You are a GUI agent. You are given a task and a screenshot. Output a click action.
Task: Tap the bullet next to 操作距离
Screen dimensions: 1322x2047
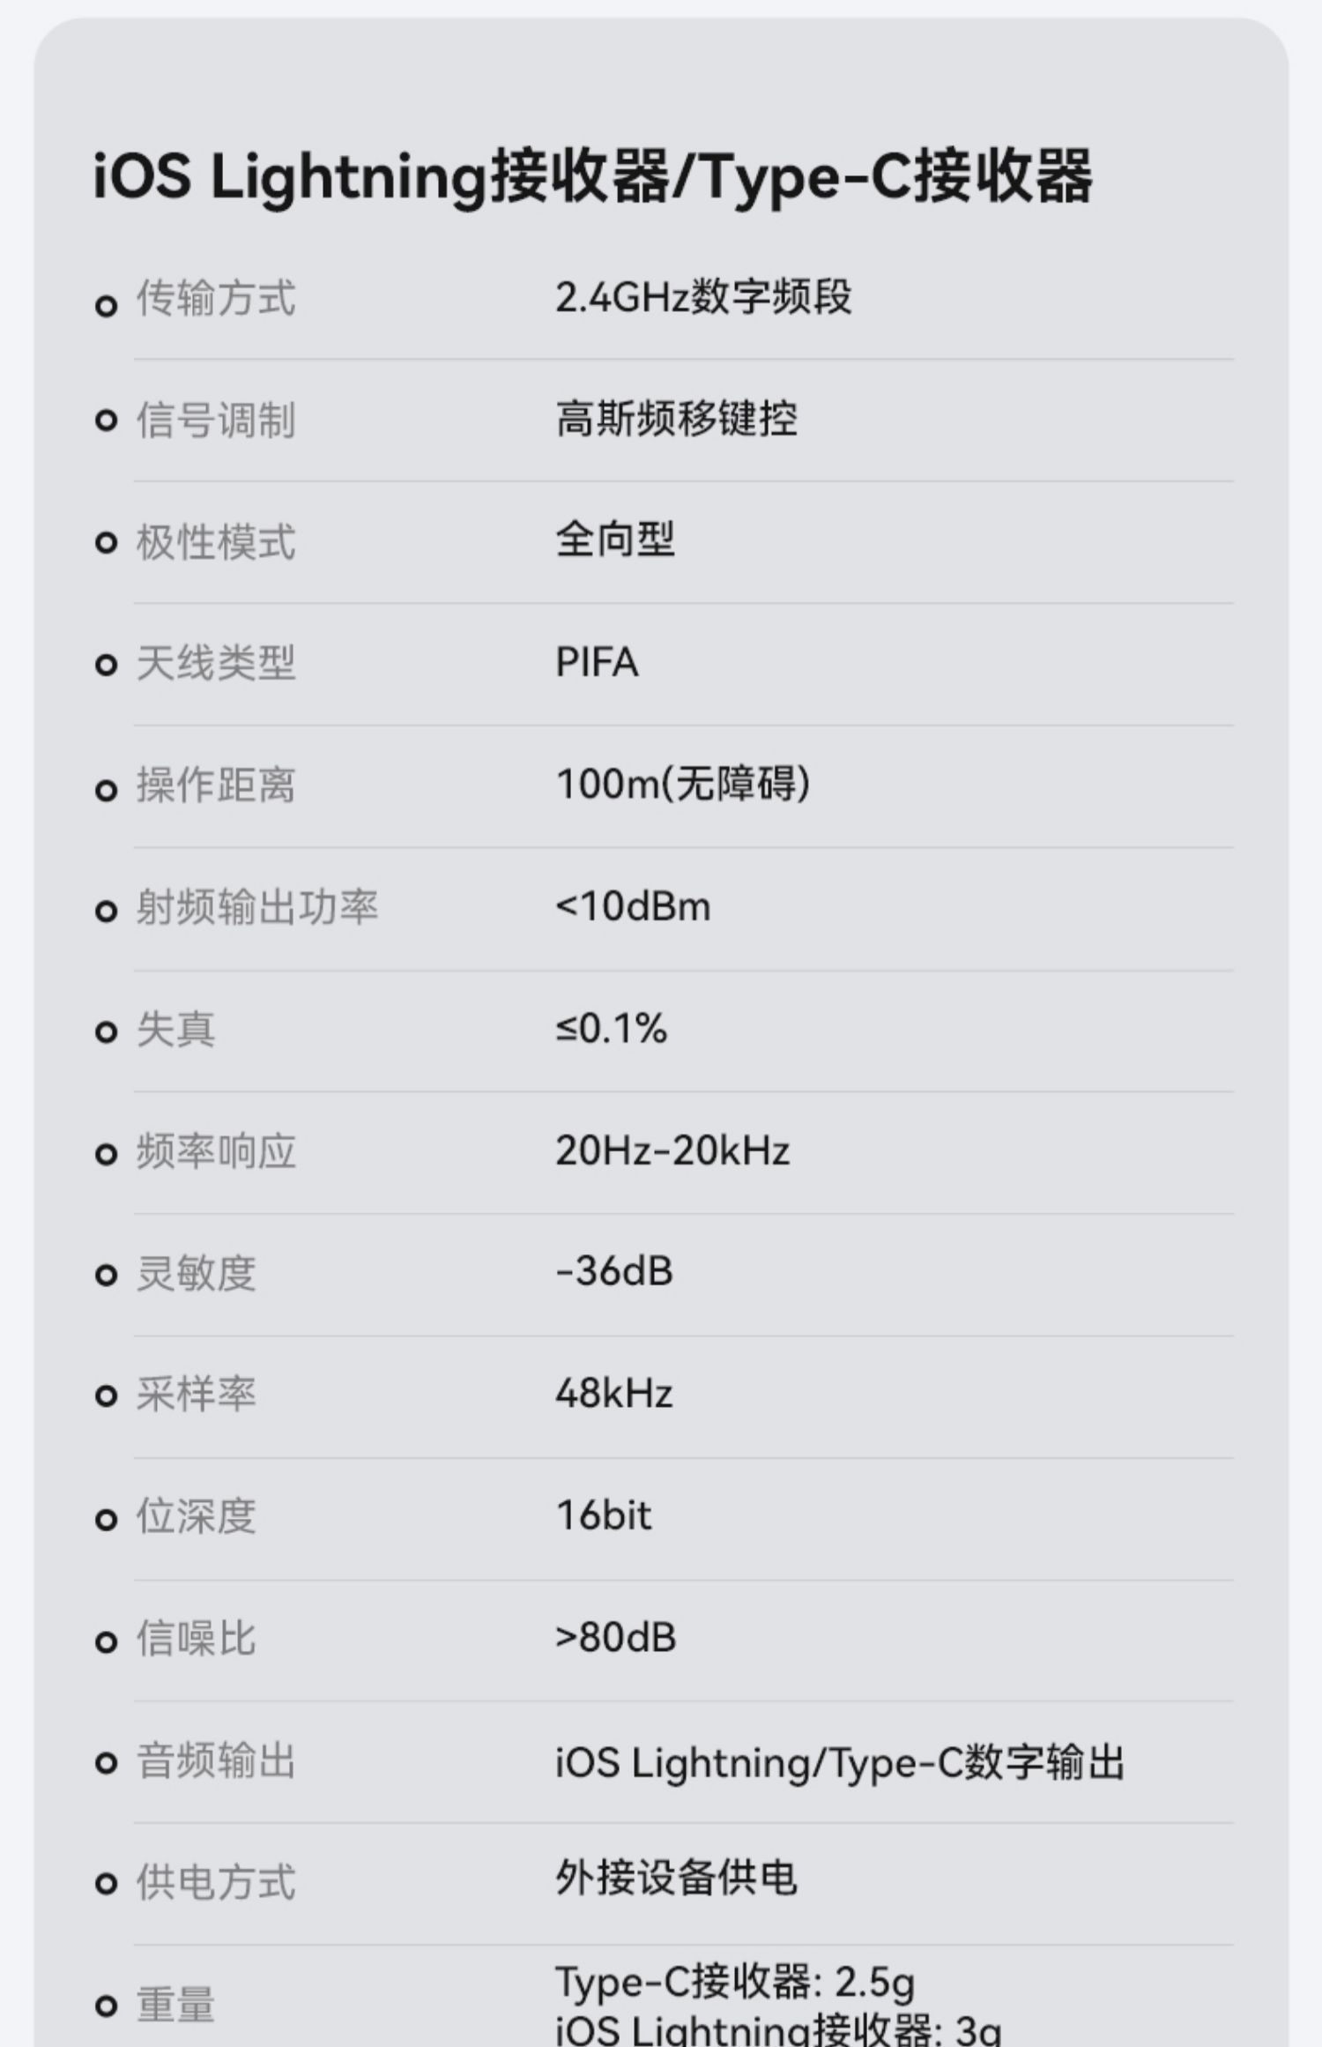coord(106,789)
